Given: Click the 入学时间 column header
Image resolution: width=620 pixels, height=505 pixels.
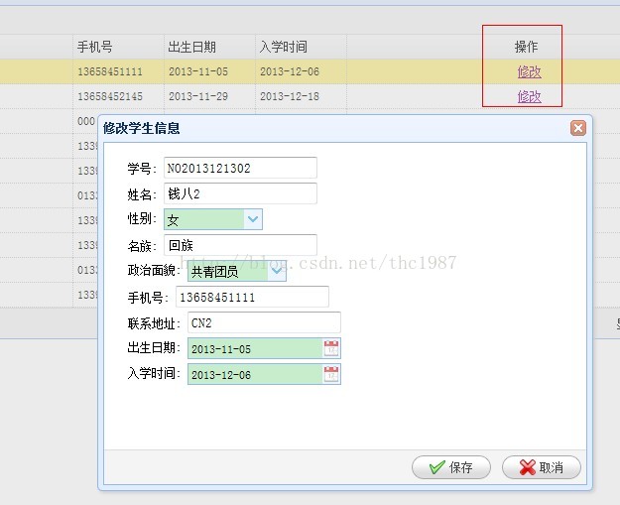Looking at the screenshot, I should (284, 47).
